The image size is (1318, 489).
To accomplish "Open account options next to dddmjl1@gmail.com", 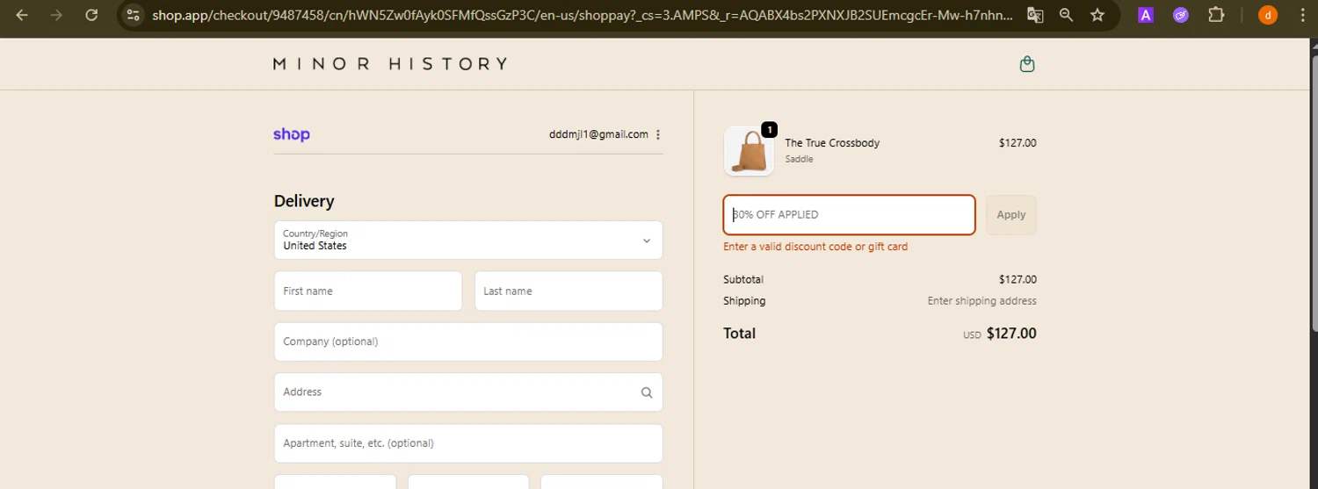I will click(x=658, y=134).
